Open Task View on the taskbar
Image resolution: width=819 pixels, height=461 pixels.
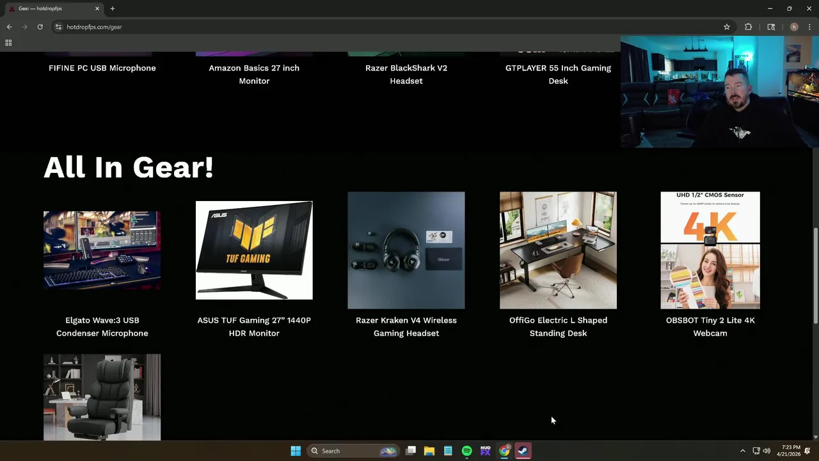pos(411,451)
